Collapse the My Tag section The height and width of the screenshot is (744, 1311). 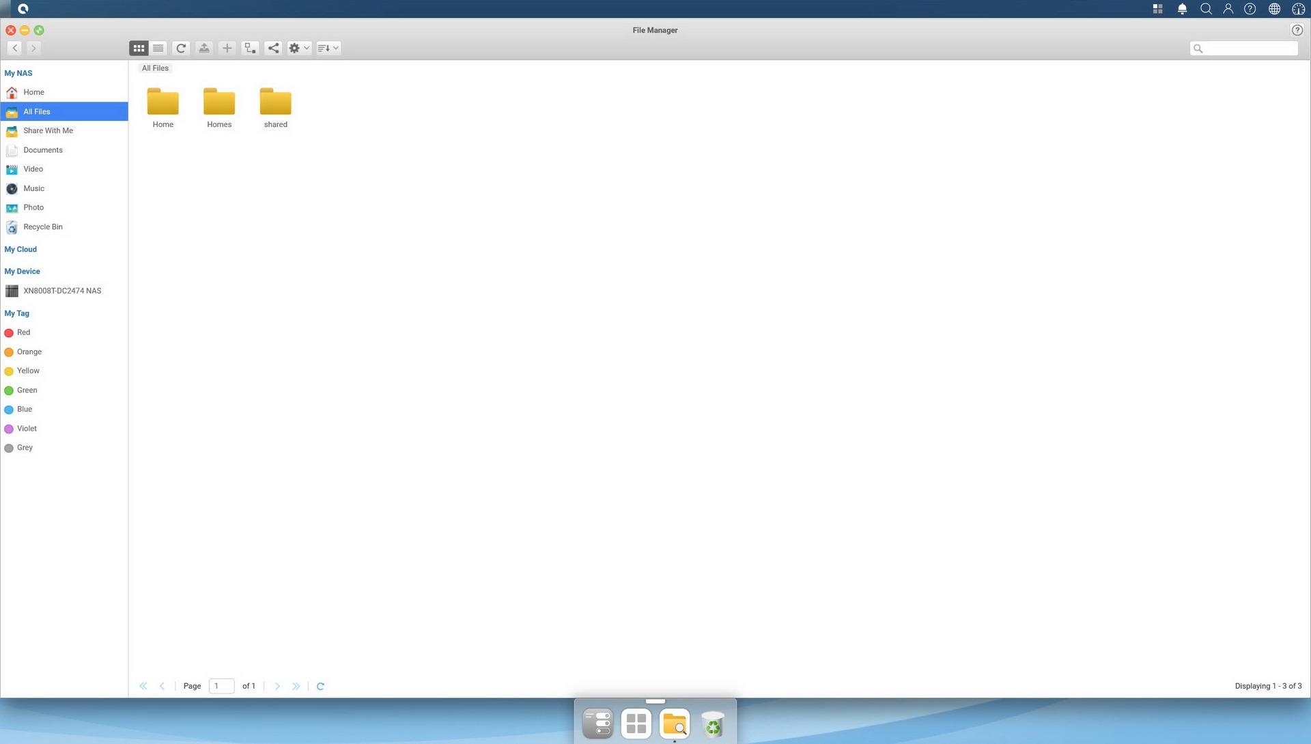tap(17, 313)
